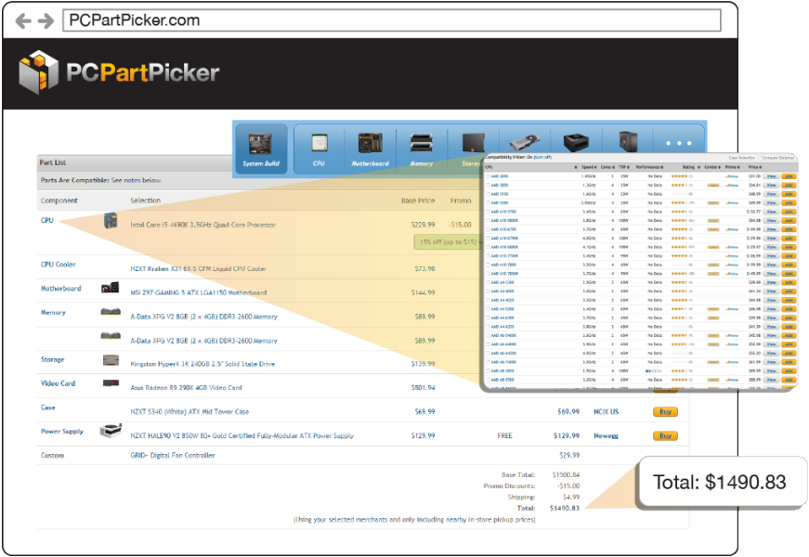Turn off the compatibility filter
The width and height of the screenshot is (809, 557).
point(542,157)
